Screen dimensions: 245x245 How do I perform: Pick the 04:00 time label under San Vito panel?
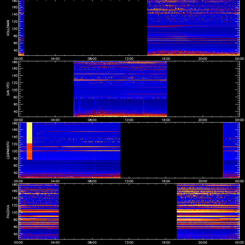coord(55,120)
